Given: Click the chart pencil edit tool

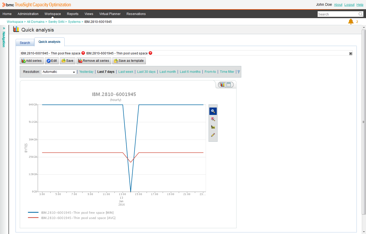Looking at the screenshot, I should (x=213, y=135).
